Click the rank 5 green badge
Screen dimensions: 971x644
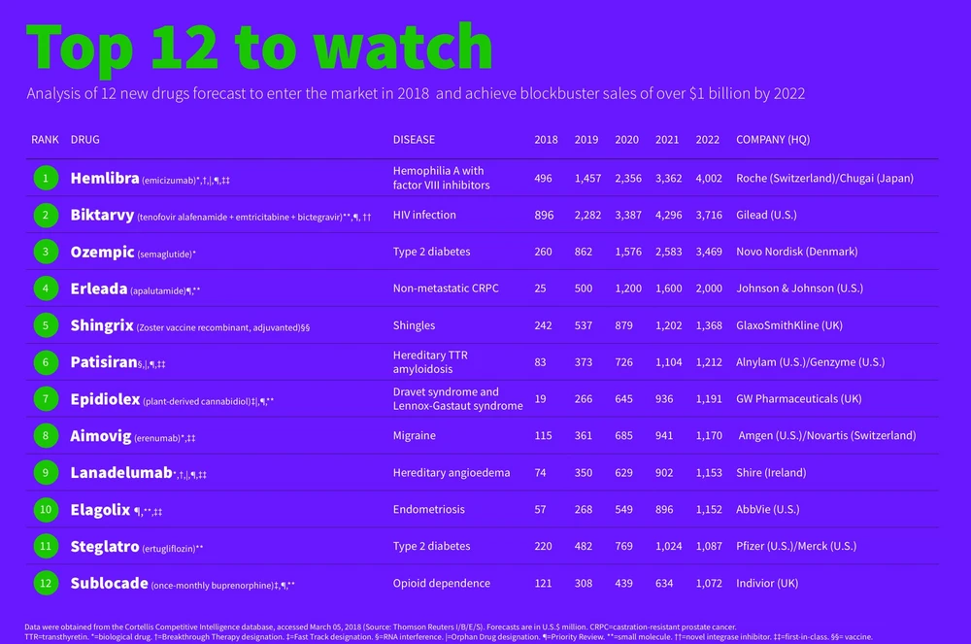pyautogui.click(x=45, y=325)
